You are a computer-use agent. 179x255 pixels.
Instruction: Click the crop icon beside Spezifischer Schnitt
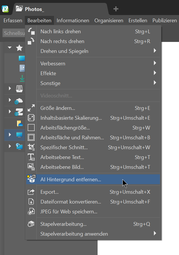tap(31, 147)
